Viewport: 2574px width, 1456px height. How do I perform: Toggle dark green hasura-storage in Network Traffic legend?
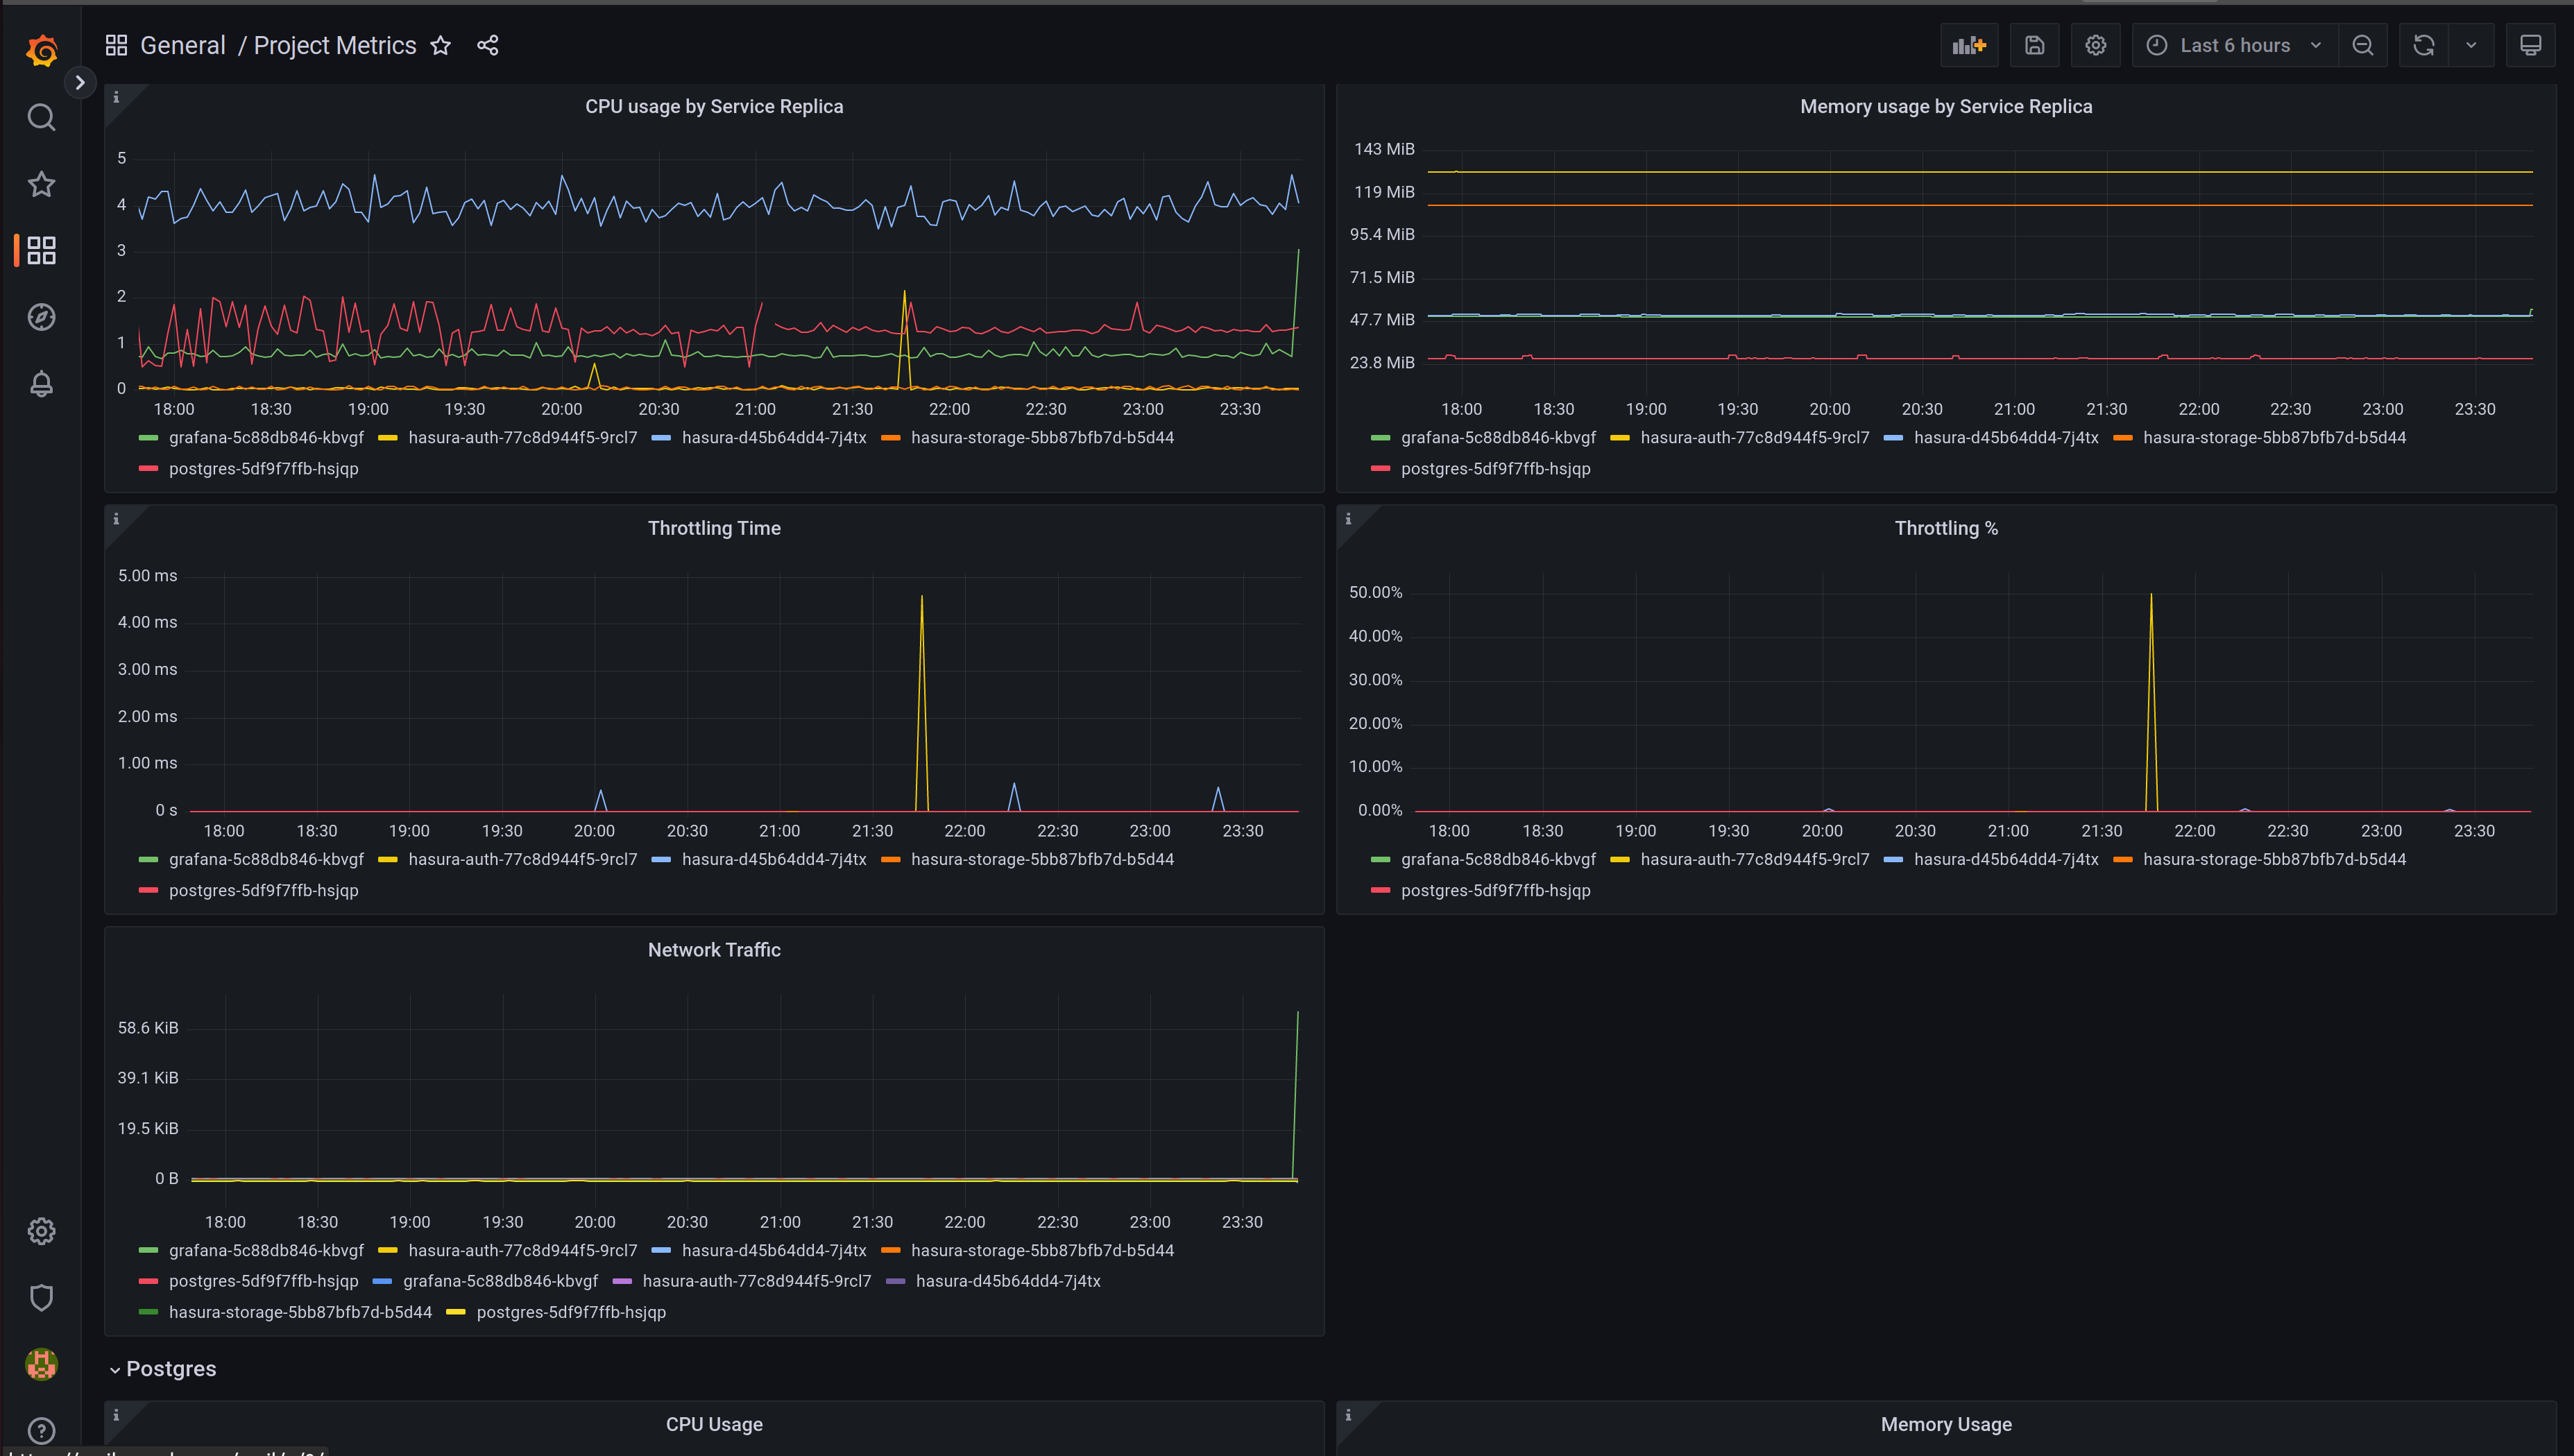(300, 1313)
